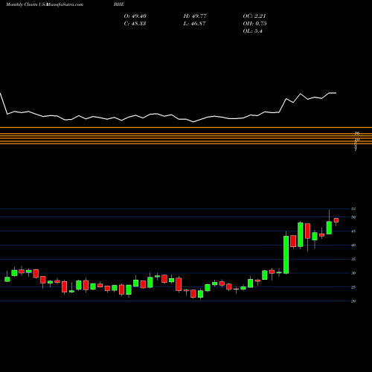The image size is (372, 372).
Task: Click the 20 price-axis label
Action: click(353, 301)
